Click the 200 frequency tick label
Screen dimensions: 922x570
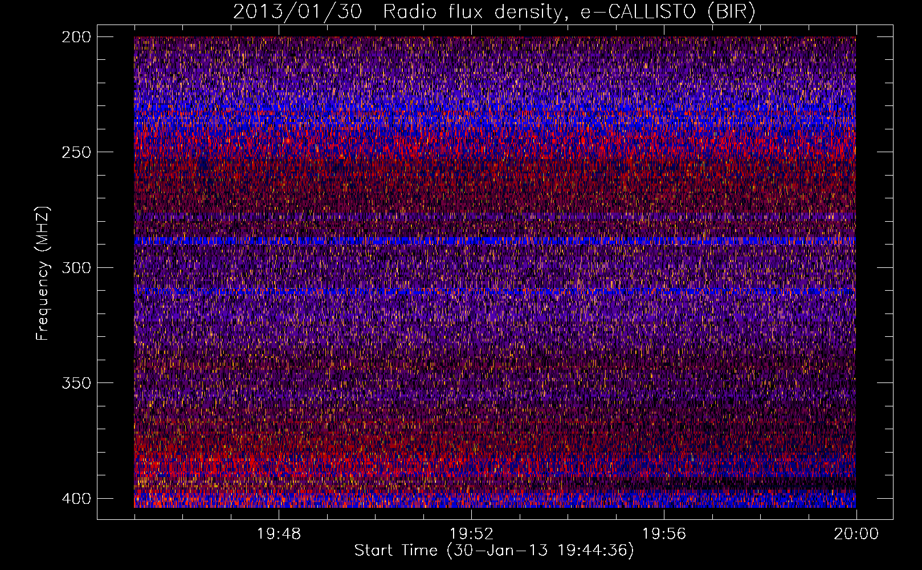[76, 37]
